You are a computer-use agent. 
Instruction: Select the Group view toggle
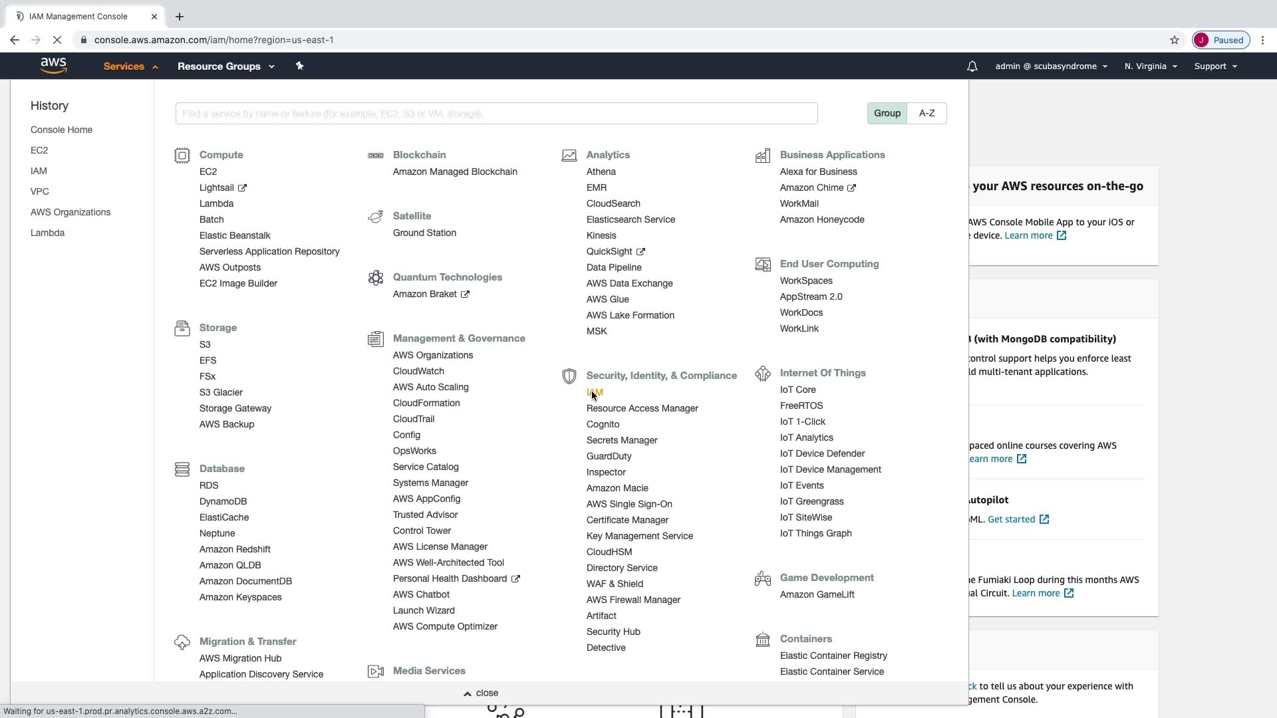click(x=887, y=113)
